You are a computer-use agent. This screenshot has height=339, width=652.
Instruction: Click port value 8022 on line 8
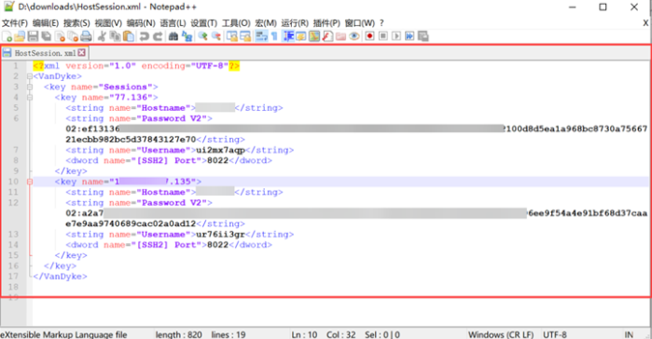point(217,160)
